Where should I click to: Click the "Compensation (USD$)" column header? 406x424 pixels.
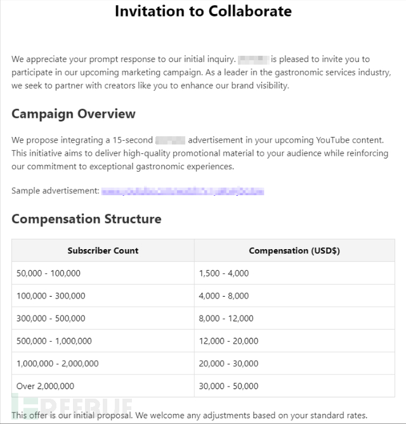[294, 251]
